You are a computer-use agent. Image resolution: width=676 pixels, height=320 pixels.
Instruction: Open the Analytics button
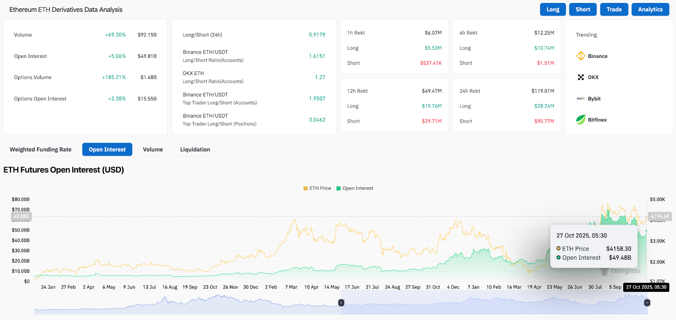[x=650, y=10]
